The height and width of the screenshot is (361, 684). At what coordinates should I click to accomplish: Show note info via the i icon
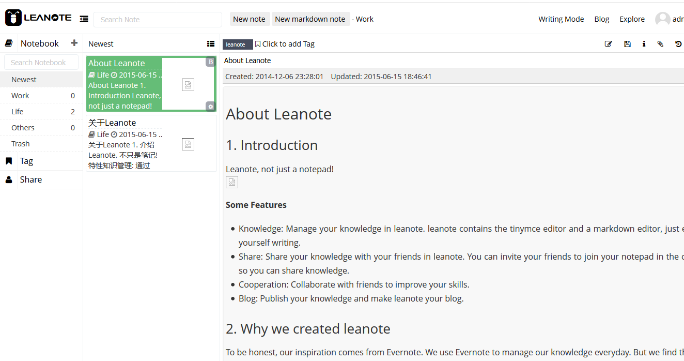(x=644, y=44)
